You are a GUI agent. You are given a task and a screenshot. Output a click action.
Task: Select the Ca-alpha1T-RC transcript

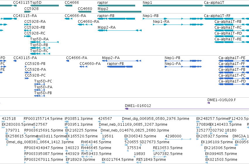click(x=232, y=30)
